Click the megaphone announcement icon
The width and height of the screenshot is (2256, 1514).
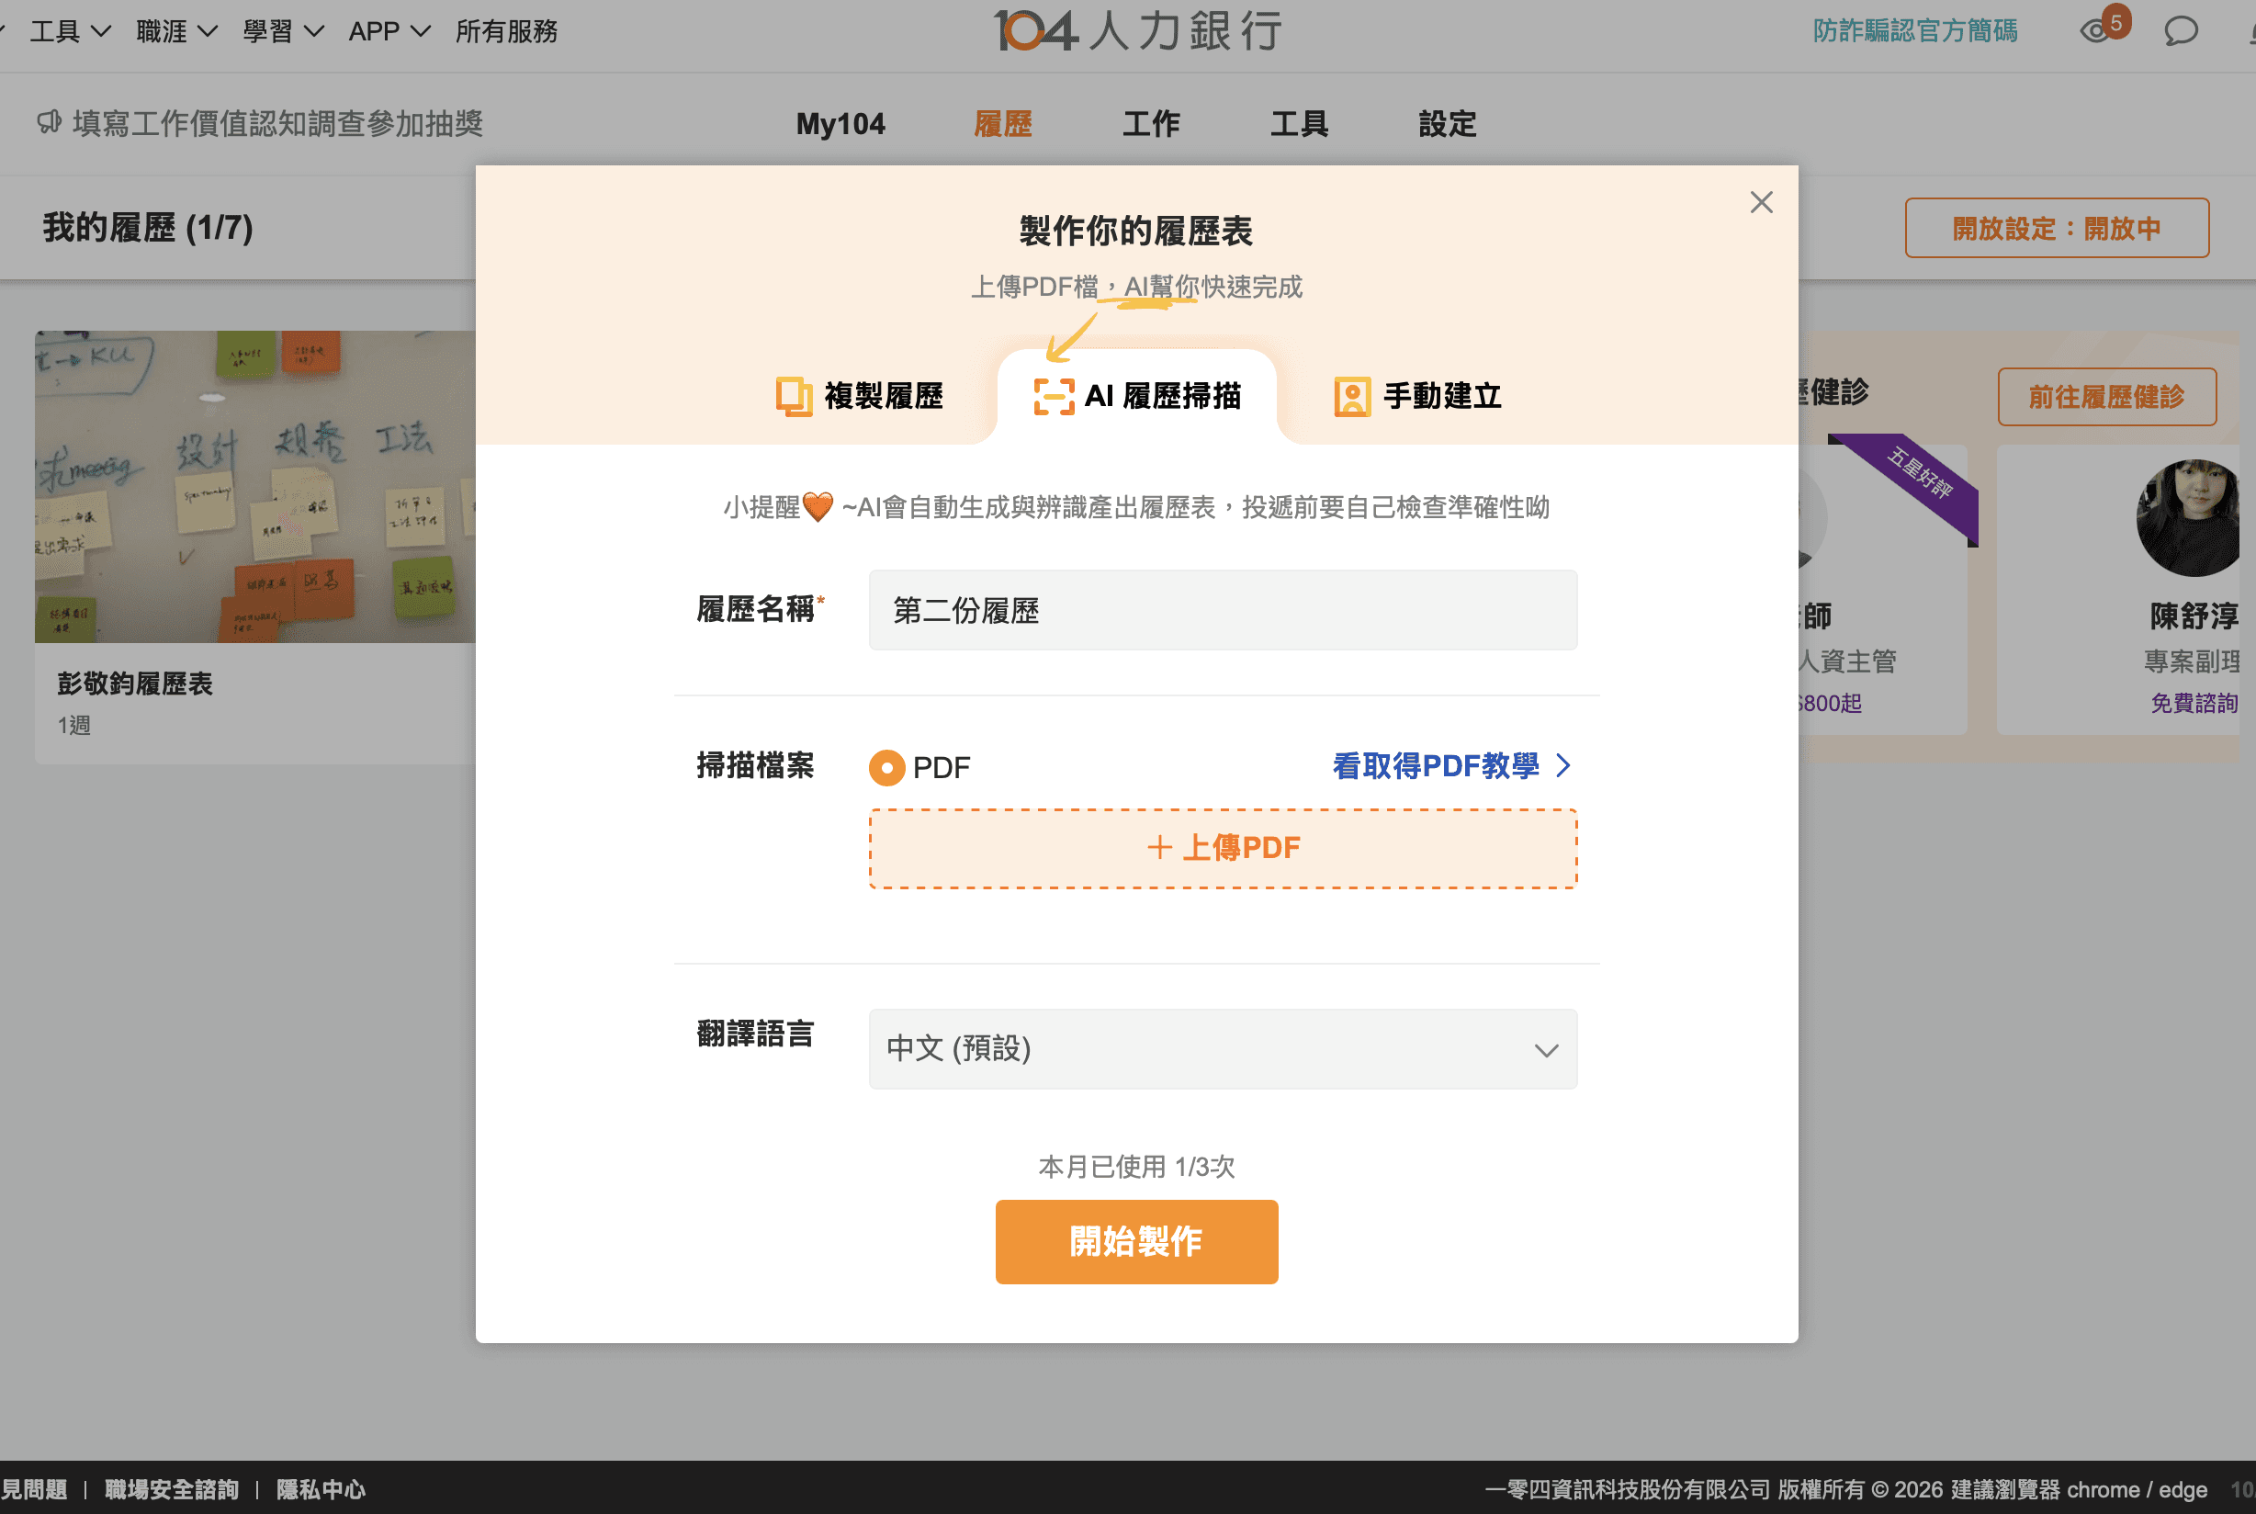pos(49,122)
